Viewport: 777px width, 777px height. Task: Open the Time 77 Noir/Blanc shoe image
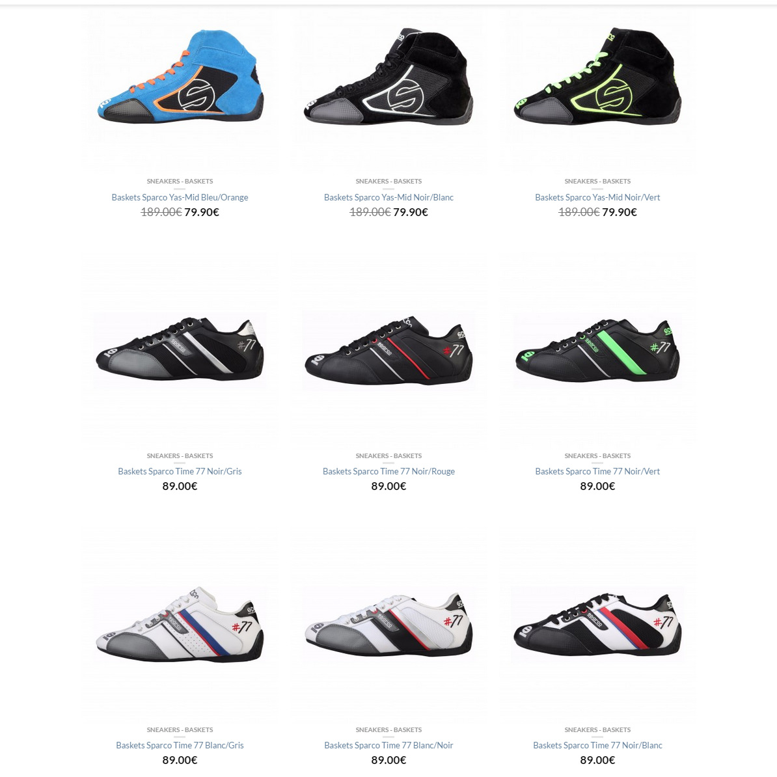[x=597, y=624]
